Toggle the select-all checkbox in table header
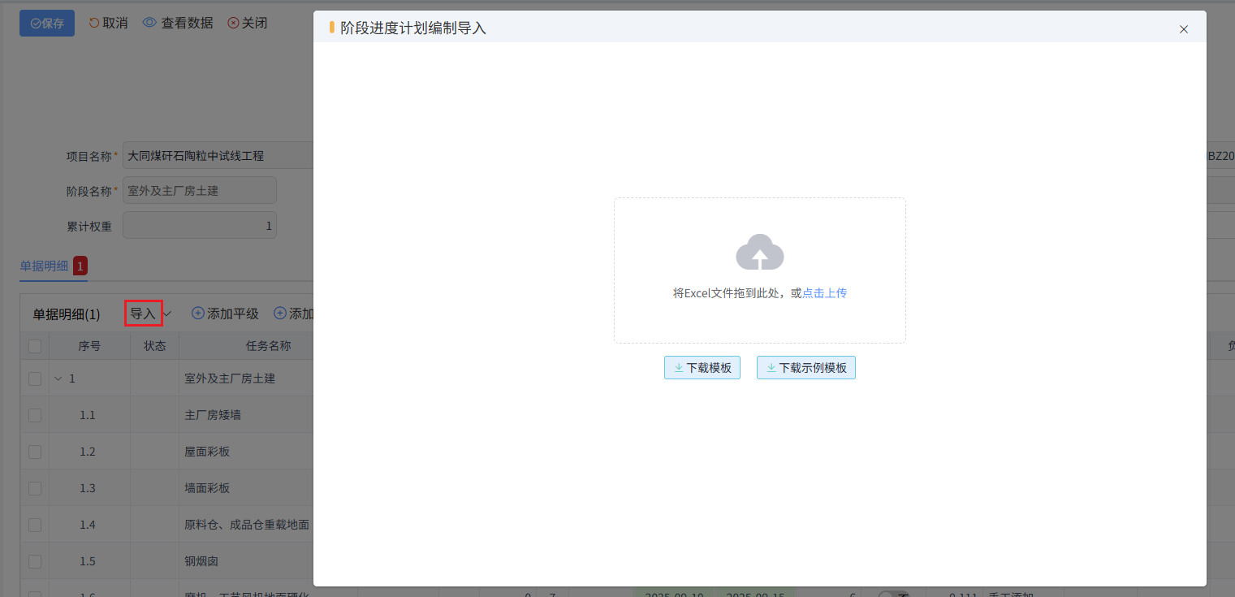 coord(35,346)
